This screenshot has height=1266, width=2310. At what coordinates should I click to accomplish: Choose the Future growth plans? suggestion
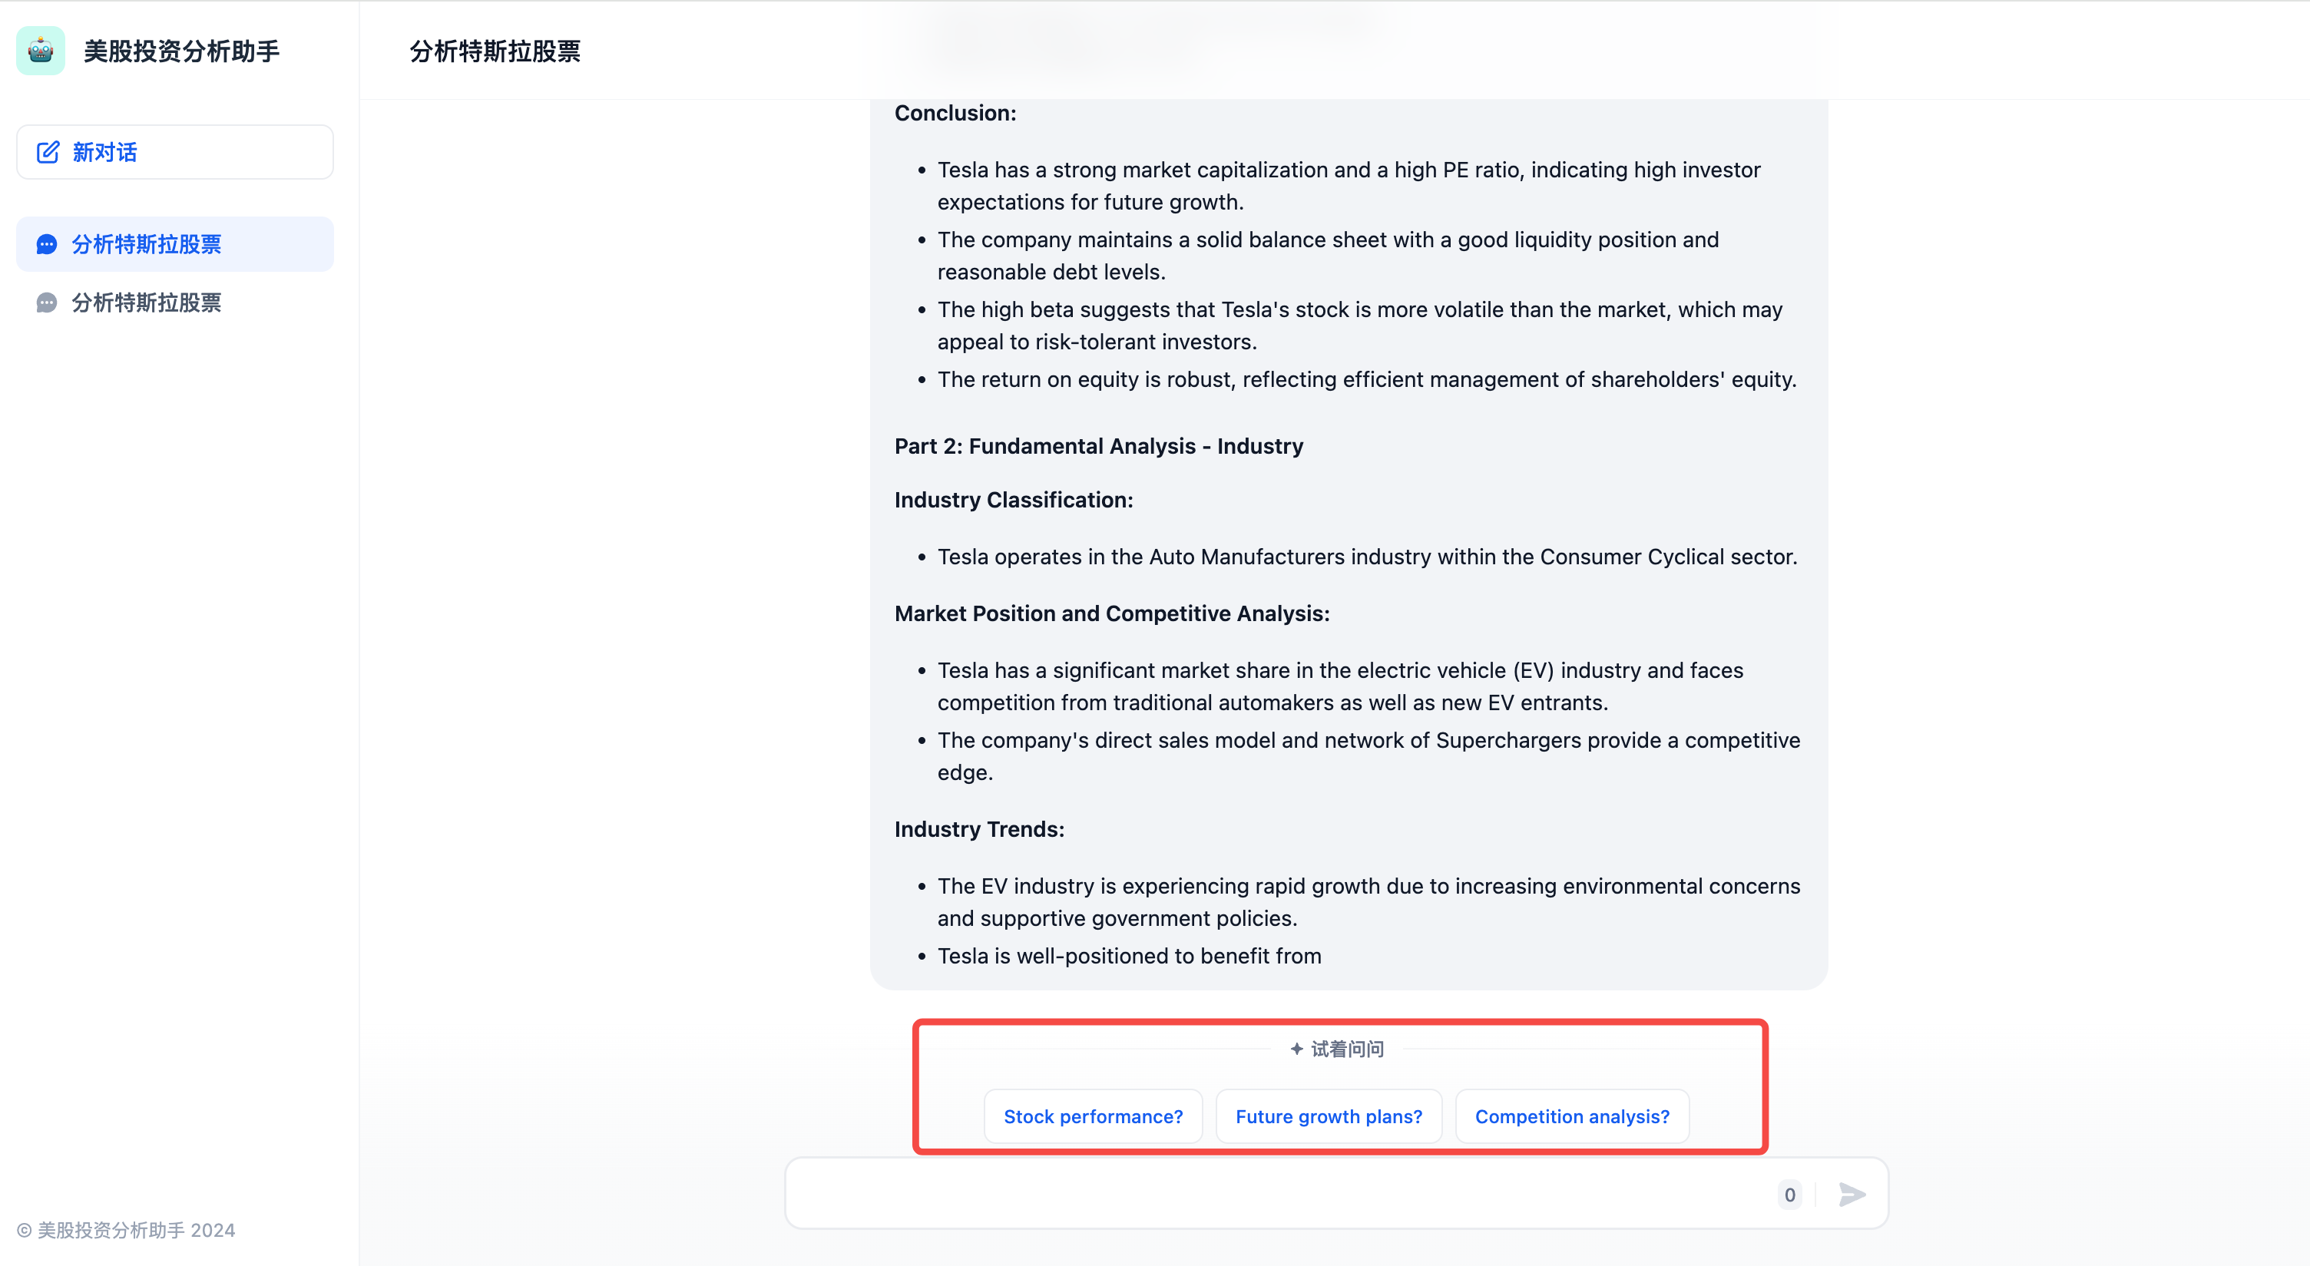[x=1329, y=1116]
